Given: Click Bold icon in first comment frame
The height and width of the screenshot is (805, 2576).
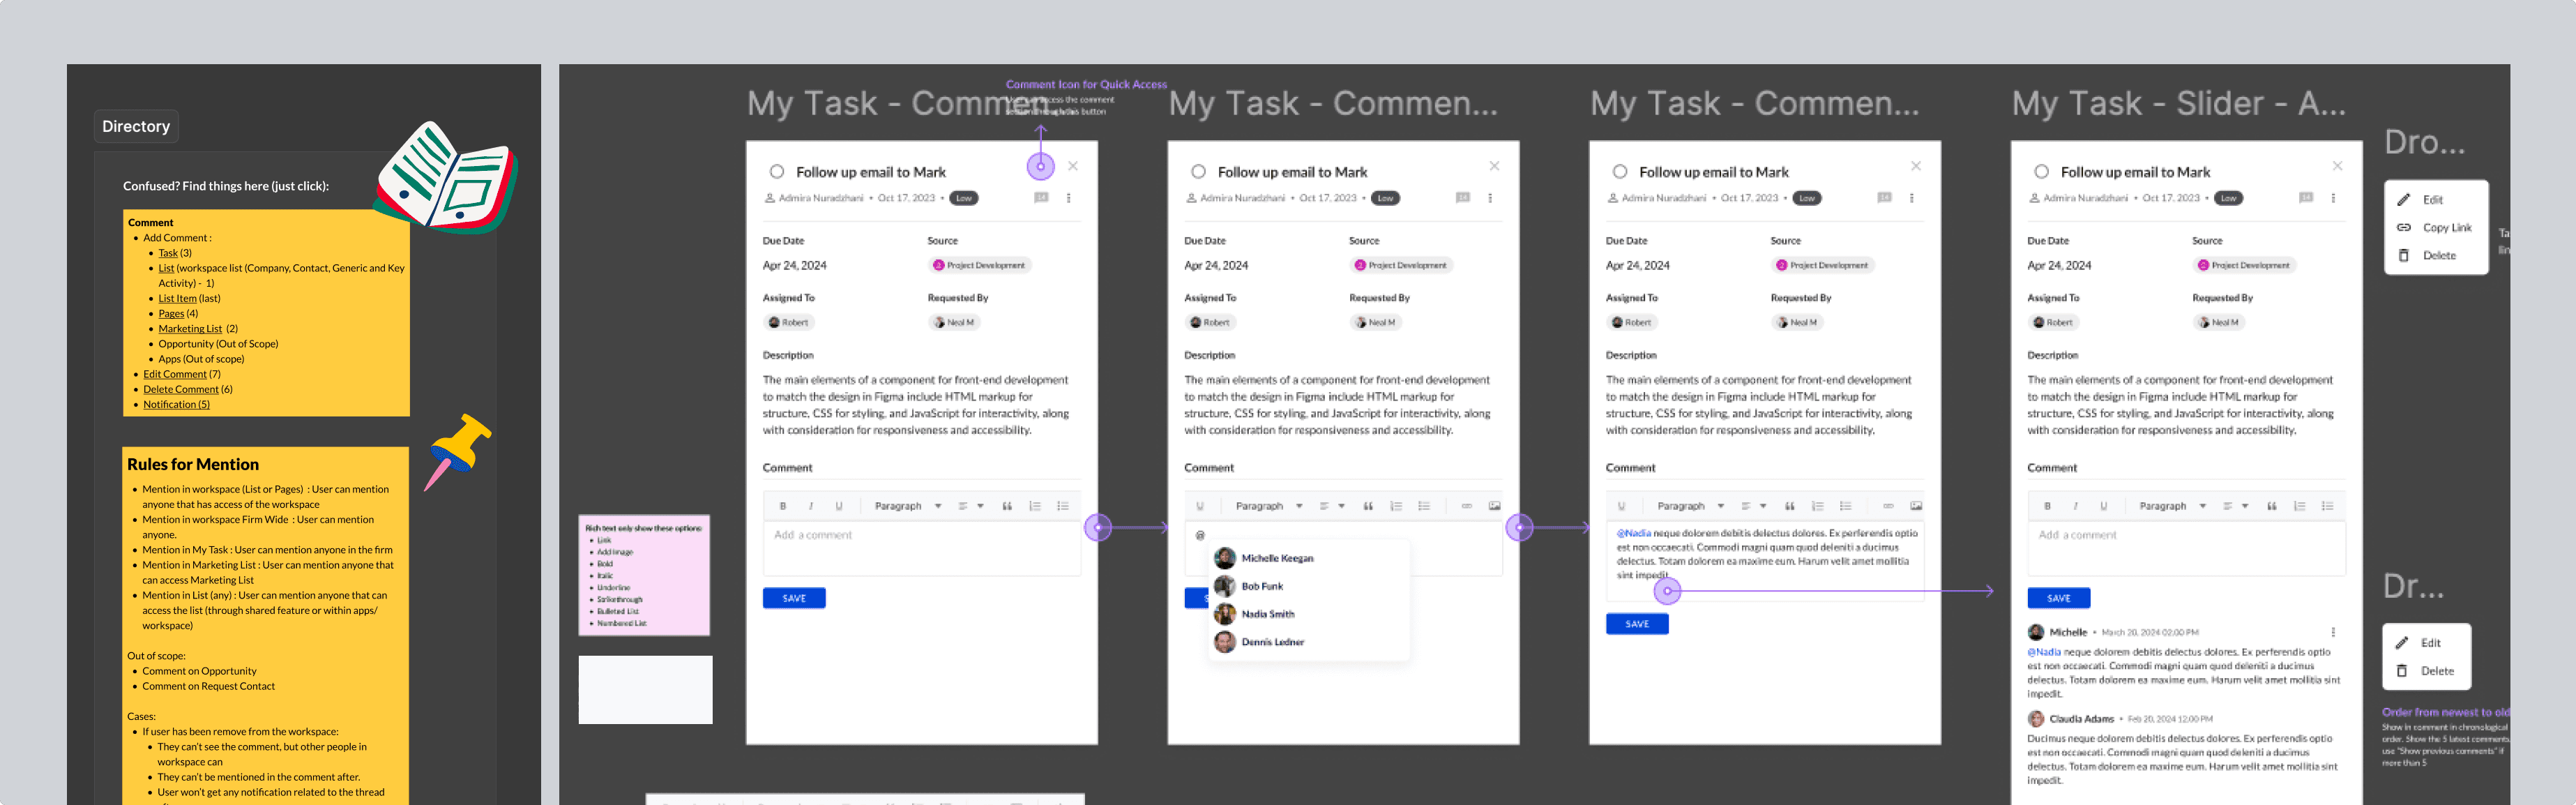Looking at the screenshot, I should pyautogui.click(x=783, y=506).
